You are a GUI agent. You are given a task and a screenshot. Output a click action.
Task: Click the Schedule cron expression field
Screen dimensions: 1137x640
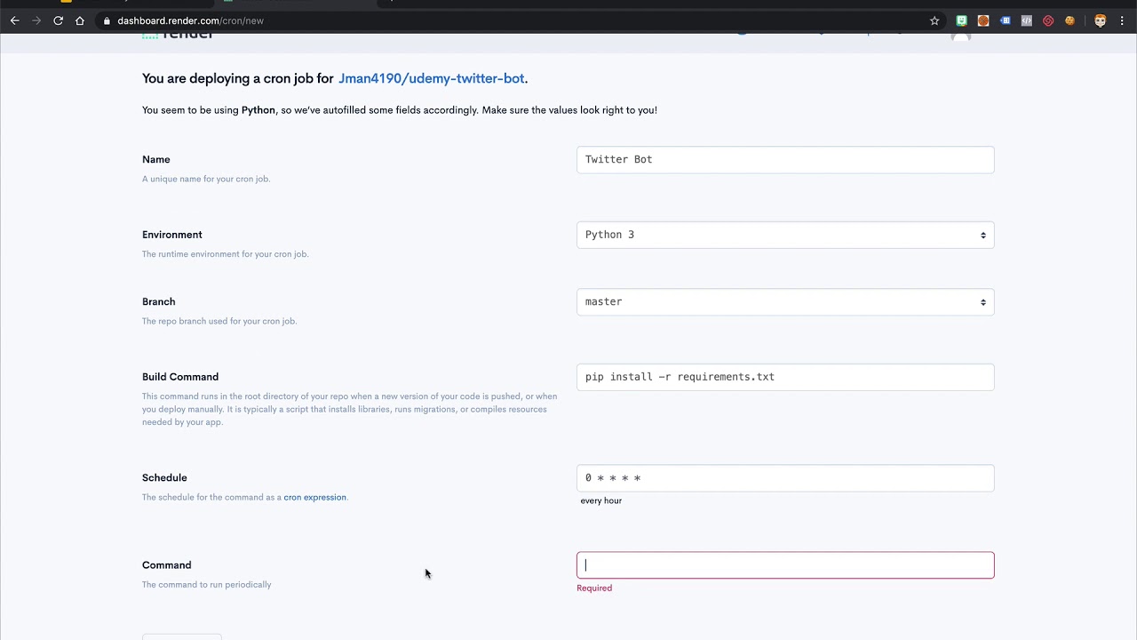[x=785, y=478]
